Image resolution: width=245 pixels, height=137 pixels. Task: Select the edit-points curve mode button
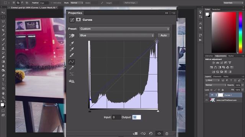[x=72, y=62]
